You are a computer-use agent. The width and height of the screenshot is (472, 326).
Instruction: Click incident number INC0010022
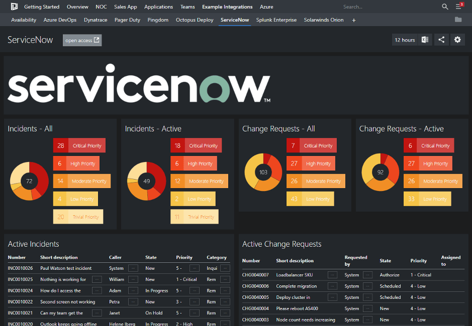click(20, 301)
